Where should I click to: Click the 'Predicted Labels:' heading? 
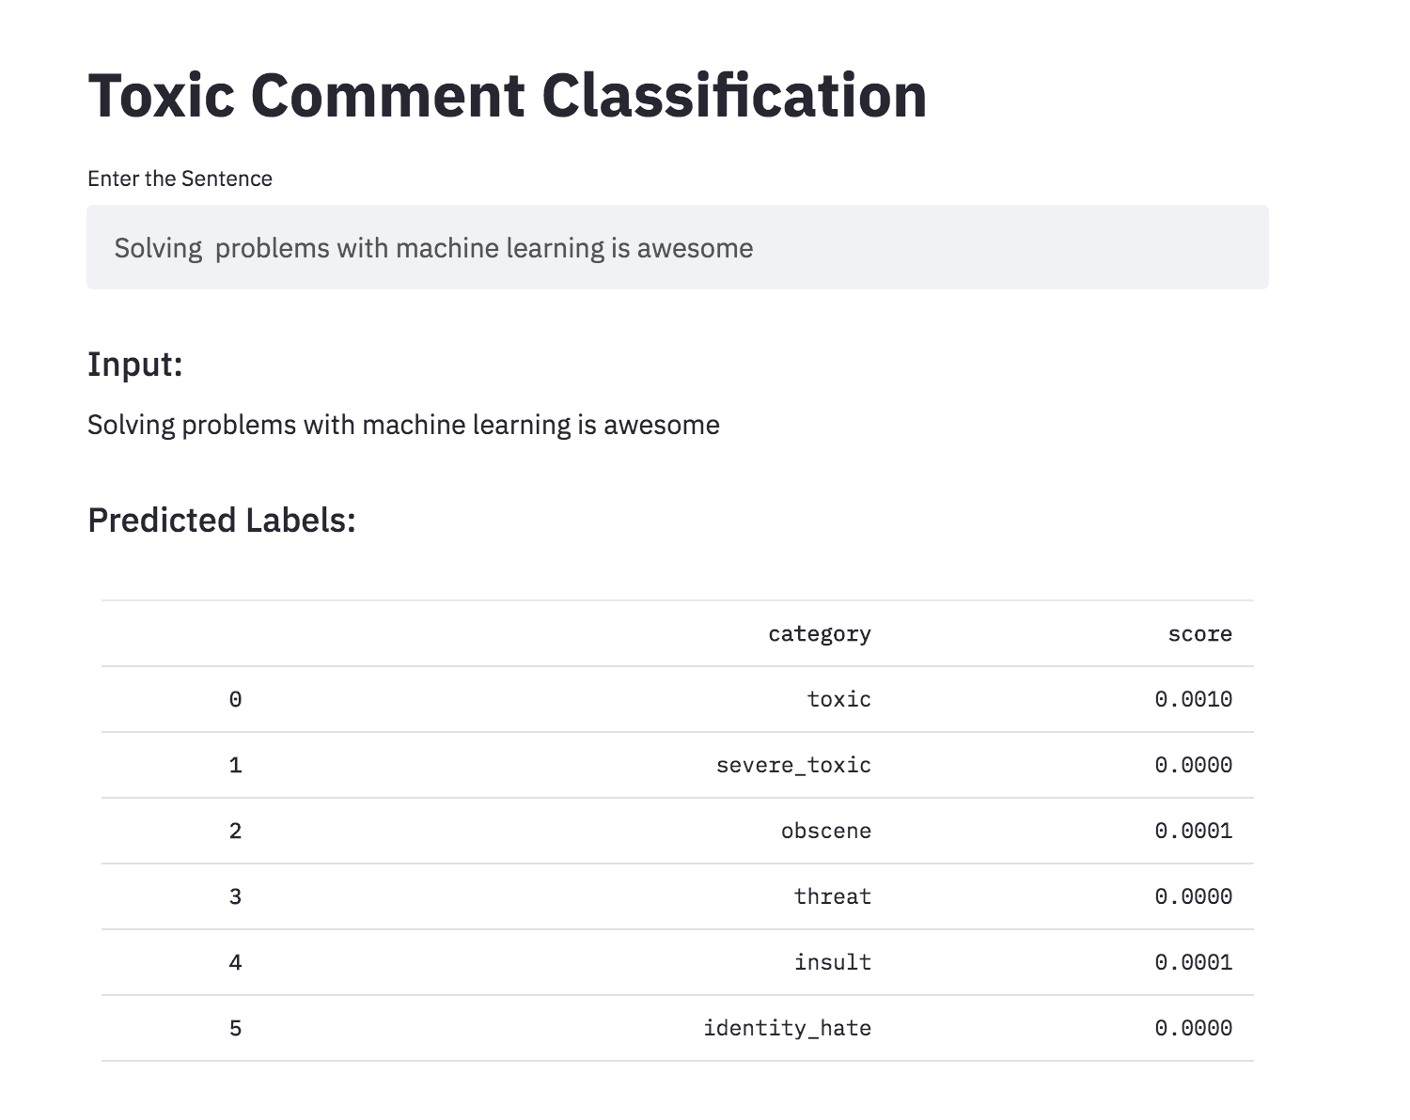[x=222, y=520]
